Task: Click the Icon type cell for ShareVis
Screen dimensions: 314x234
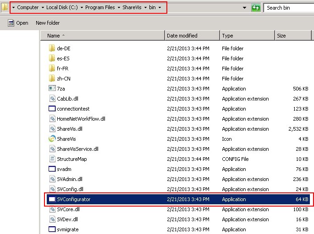Action: 227,139
